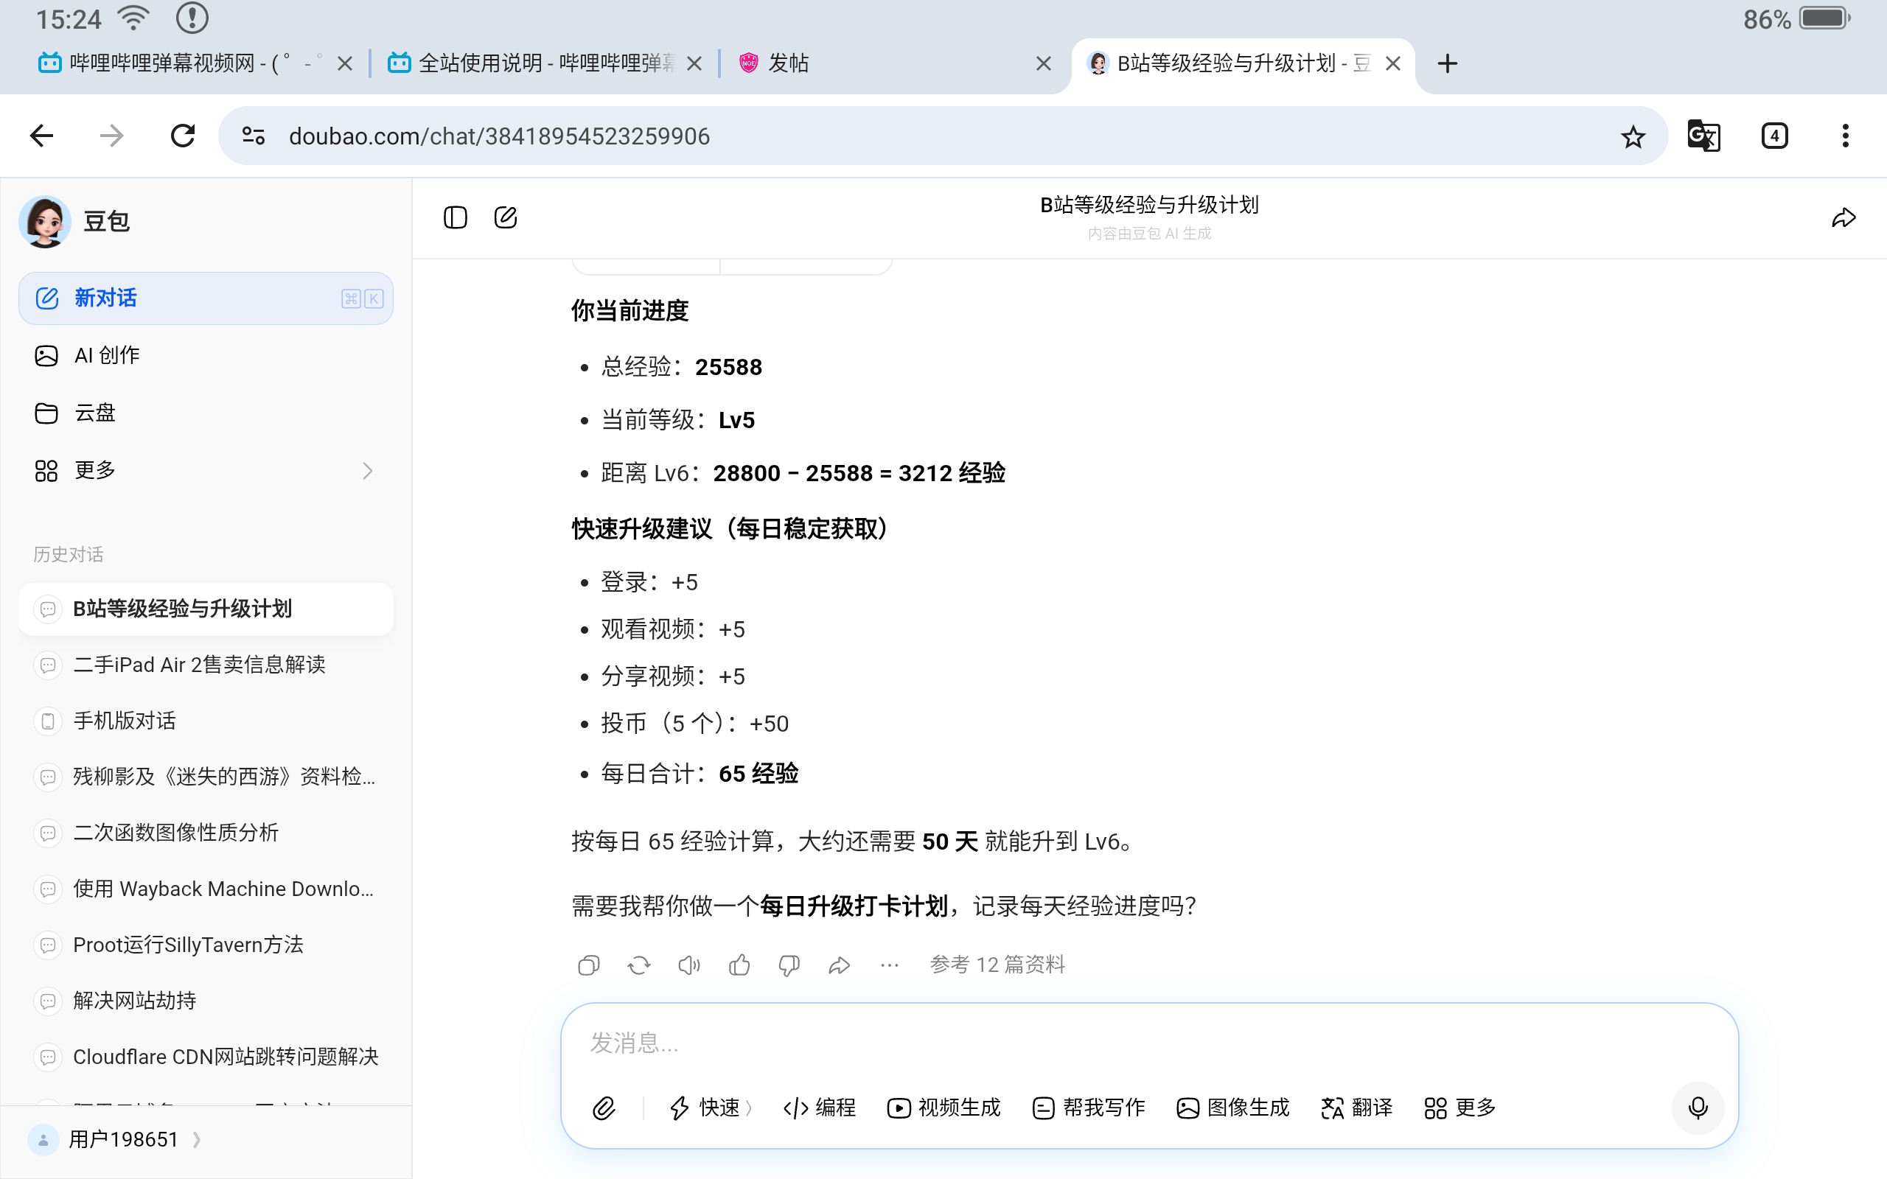Click the attachment paperclip icon
The image size is (1887, 1179).
pyautogui.click(x=604, y=1108)
